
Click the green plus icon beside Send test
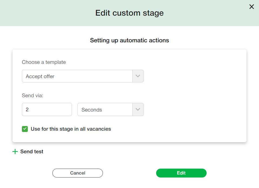(15, 152)
